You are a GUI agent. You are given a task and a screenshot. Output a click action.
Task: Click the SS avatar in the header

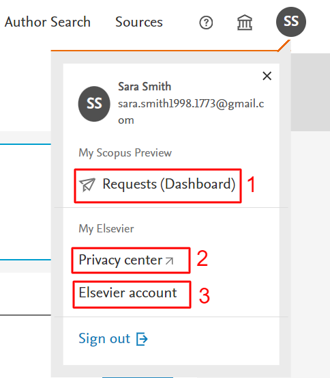(291, 22)
